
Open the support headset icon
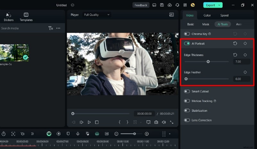pyautogui.click(x=177, y=5)
